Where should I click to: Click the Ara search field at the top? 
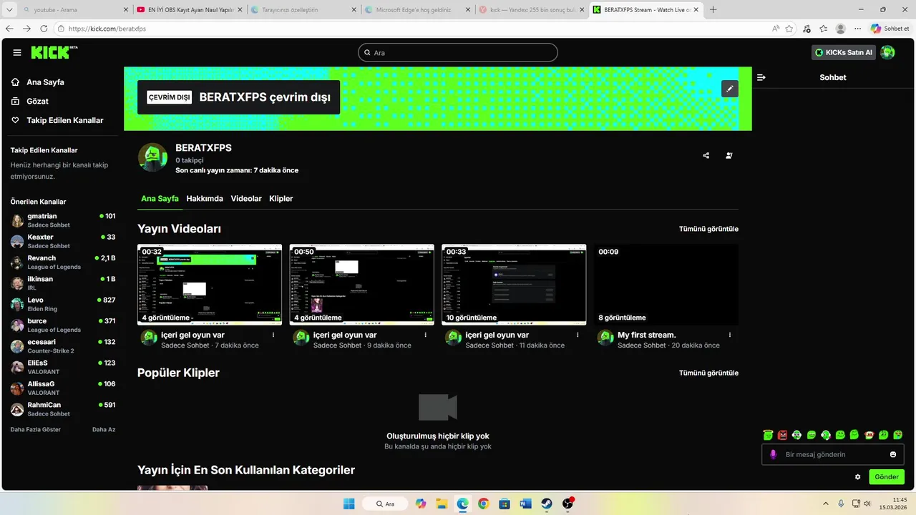(x=458, y=52)
